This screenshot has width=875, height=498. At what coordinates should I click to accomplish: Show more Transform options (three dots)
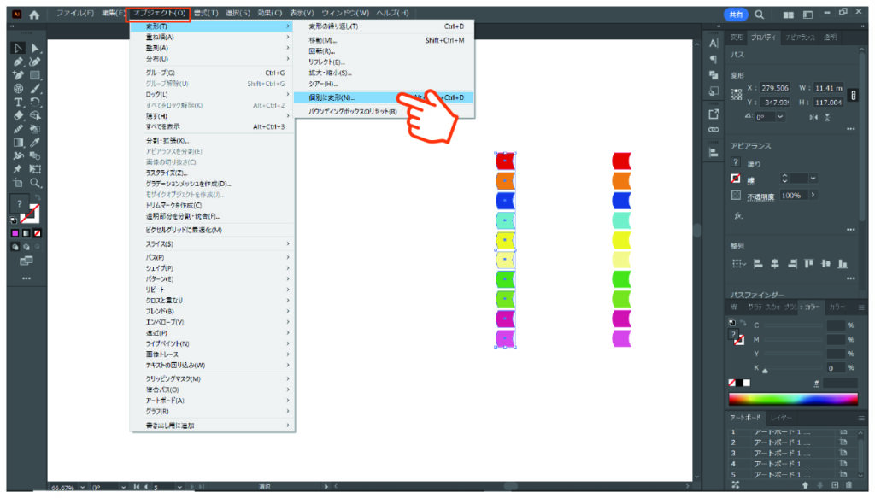tap(850, 129)
